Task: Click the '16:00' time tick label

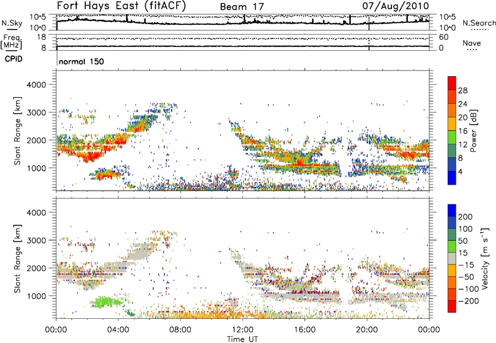Action: [x=304, y=330]
